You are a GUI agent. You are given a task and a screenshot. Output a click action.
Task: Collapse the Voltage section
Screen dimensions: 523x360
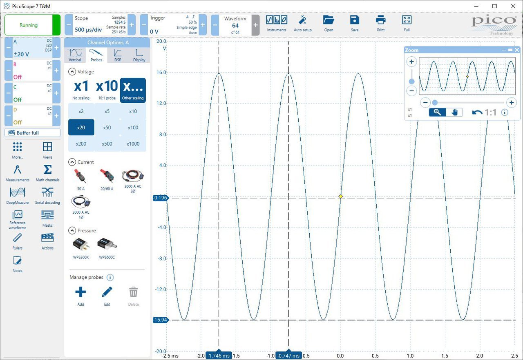[72, 72]
